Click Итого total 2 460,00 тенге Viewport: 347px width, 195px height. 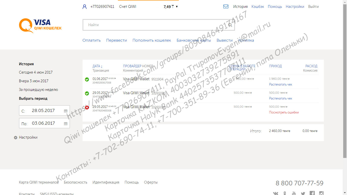(280, 131)
